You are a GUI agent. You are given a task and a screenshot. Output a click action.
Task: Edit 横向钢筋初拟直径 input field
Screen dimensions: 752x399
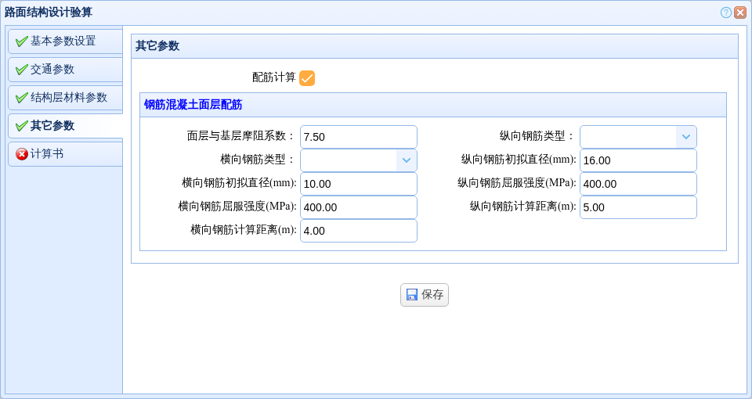[x=358, y=184]
